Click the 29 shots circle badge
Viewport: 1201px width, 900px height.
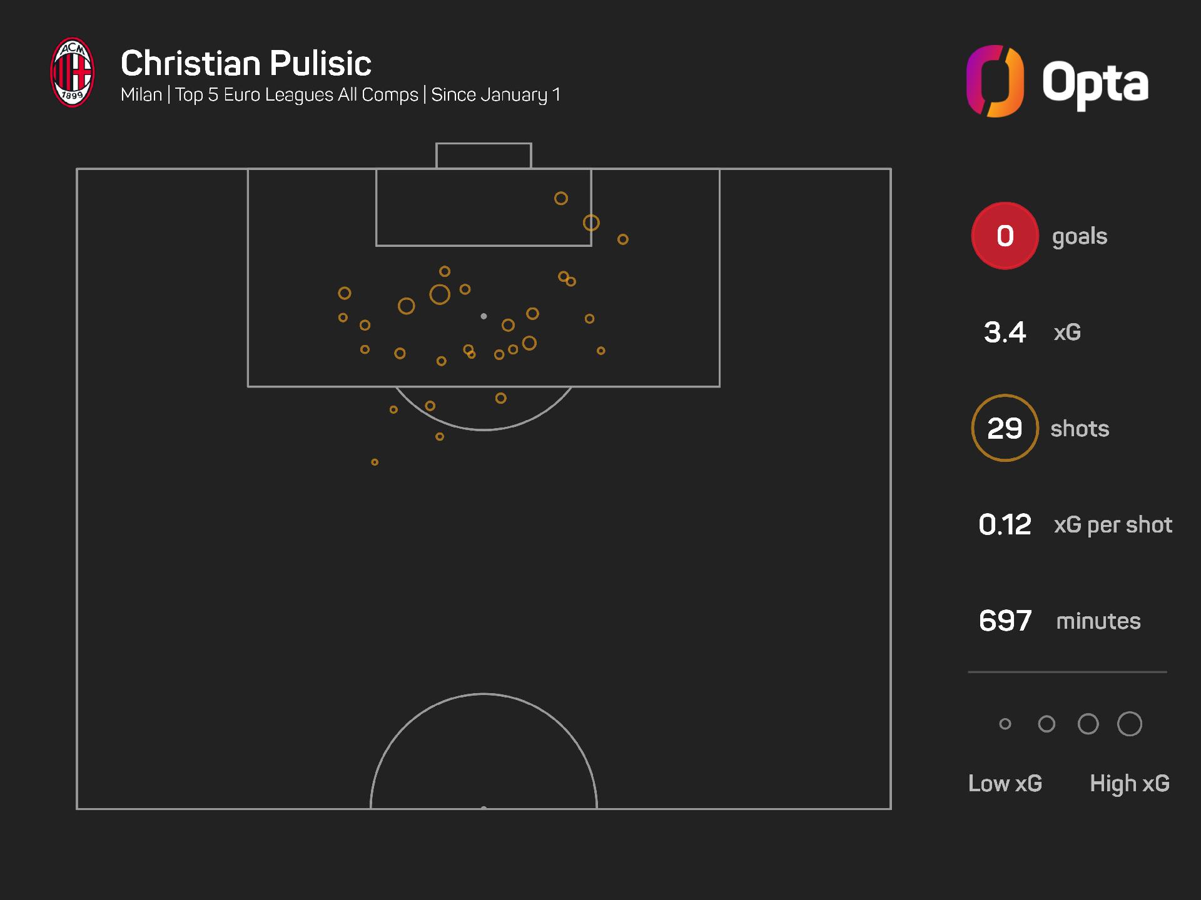click(x=1005, y=428)
